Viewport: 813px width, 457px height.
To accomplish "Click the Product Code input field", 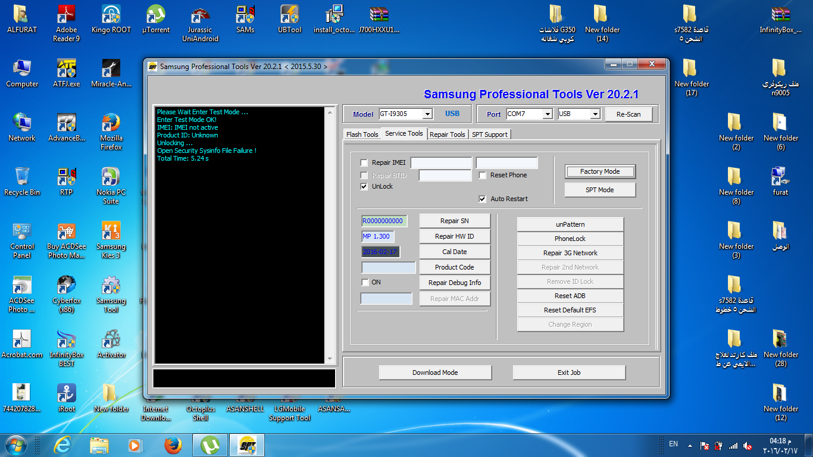I will (389, 267).
